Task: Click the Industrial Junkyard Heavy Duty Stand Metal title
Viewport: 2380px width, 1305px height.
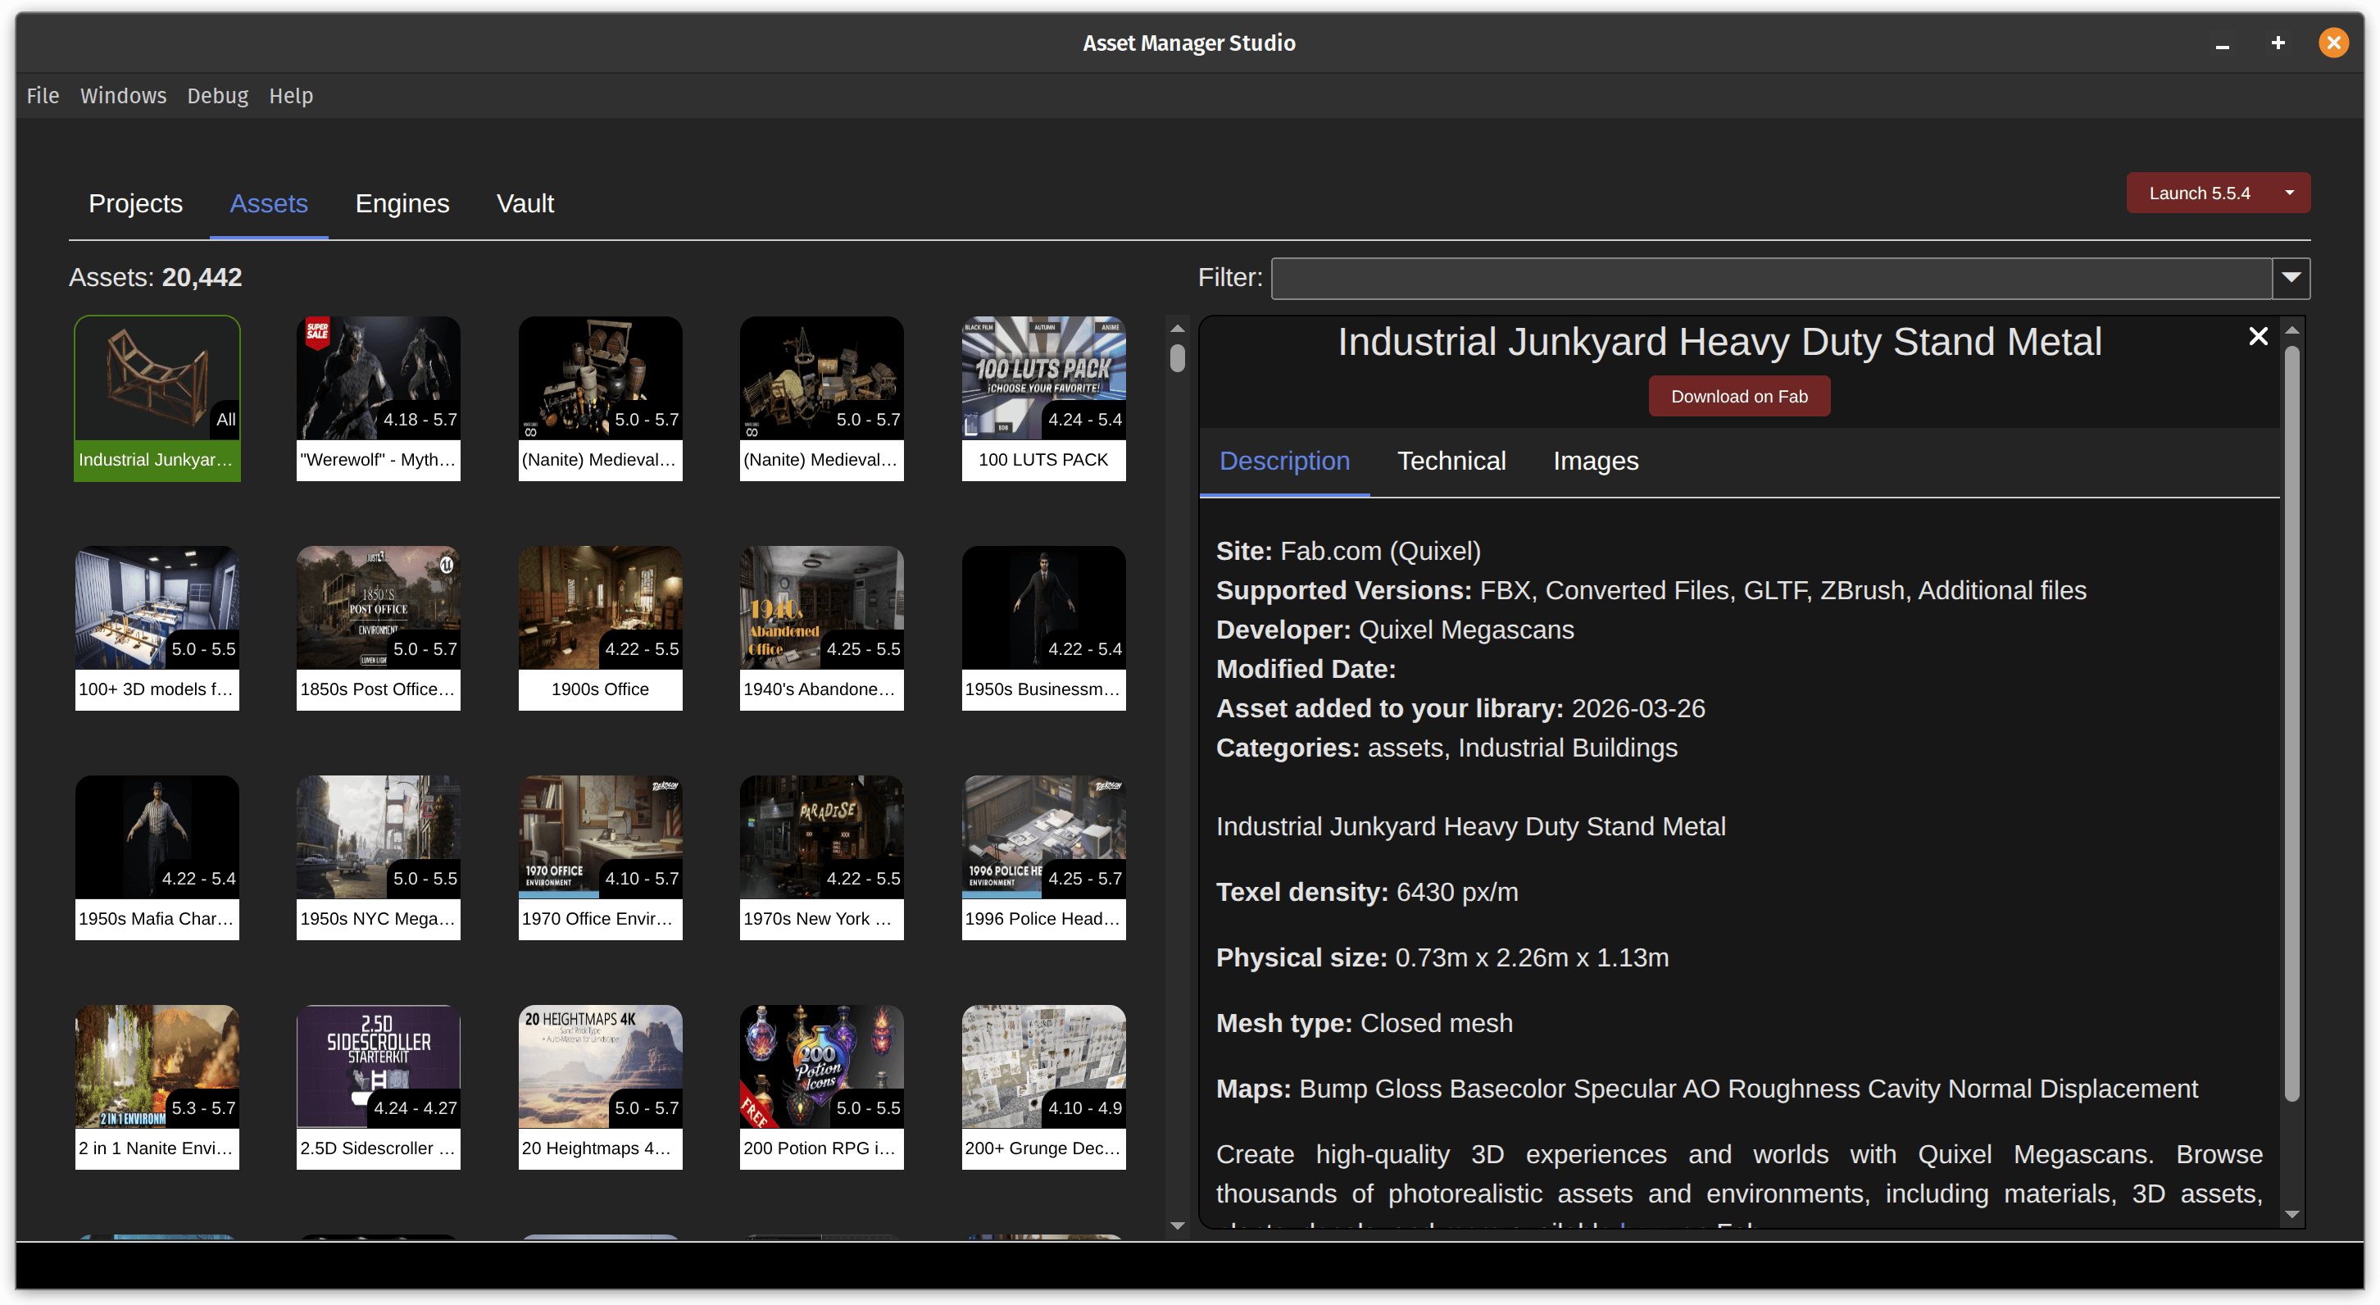Action: click(1719, 342)
